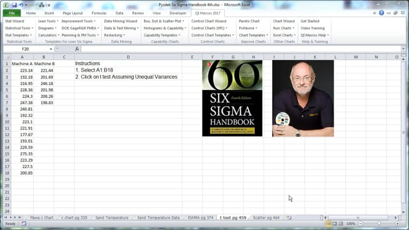Click the insert function fx icon
Image resolution: width=409 pixels, height=230 pixels.
(77, 49)
